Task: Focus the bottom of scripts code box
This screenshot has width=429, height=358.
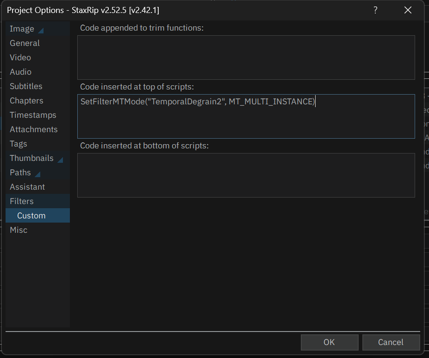Action: (246, 175)
